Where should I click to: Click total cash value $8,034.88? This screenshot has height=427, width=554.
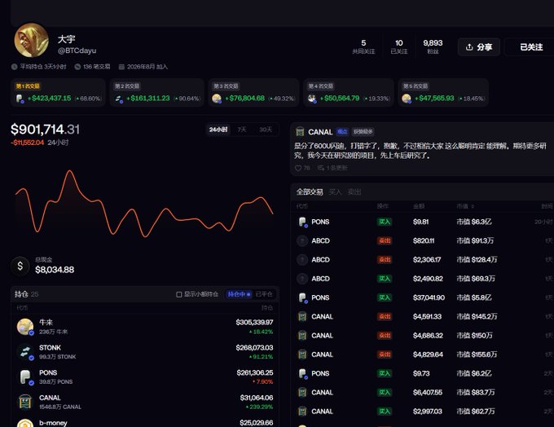click(55, 270)
